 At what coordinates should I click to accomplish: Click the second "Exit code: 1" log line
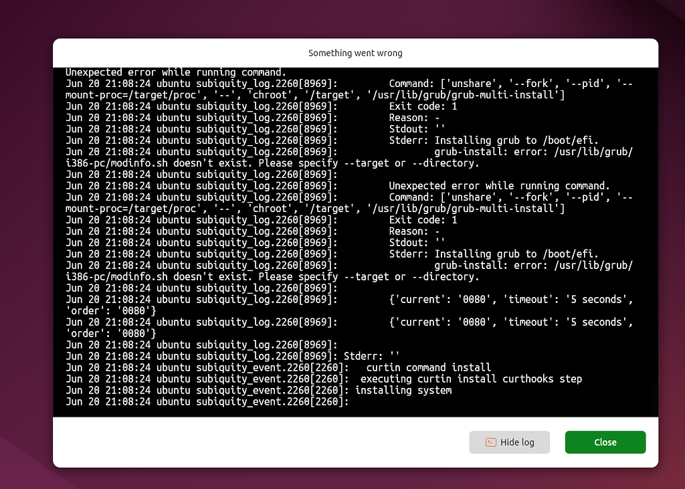pyautogui.click(x=423, y=220)
